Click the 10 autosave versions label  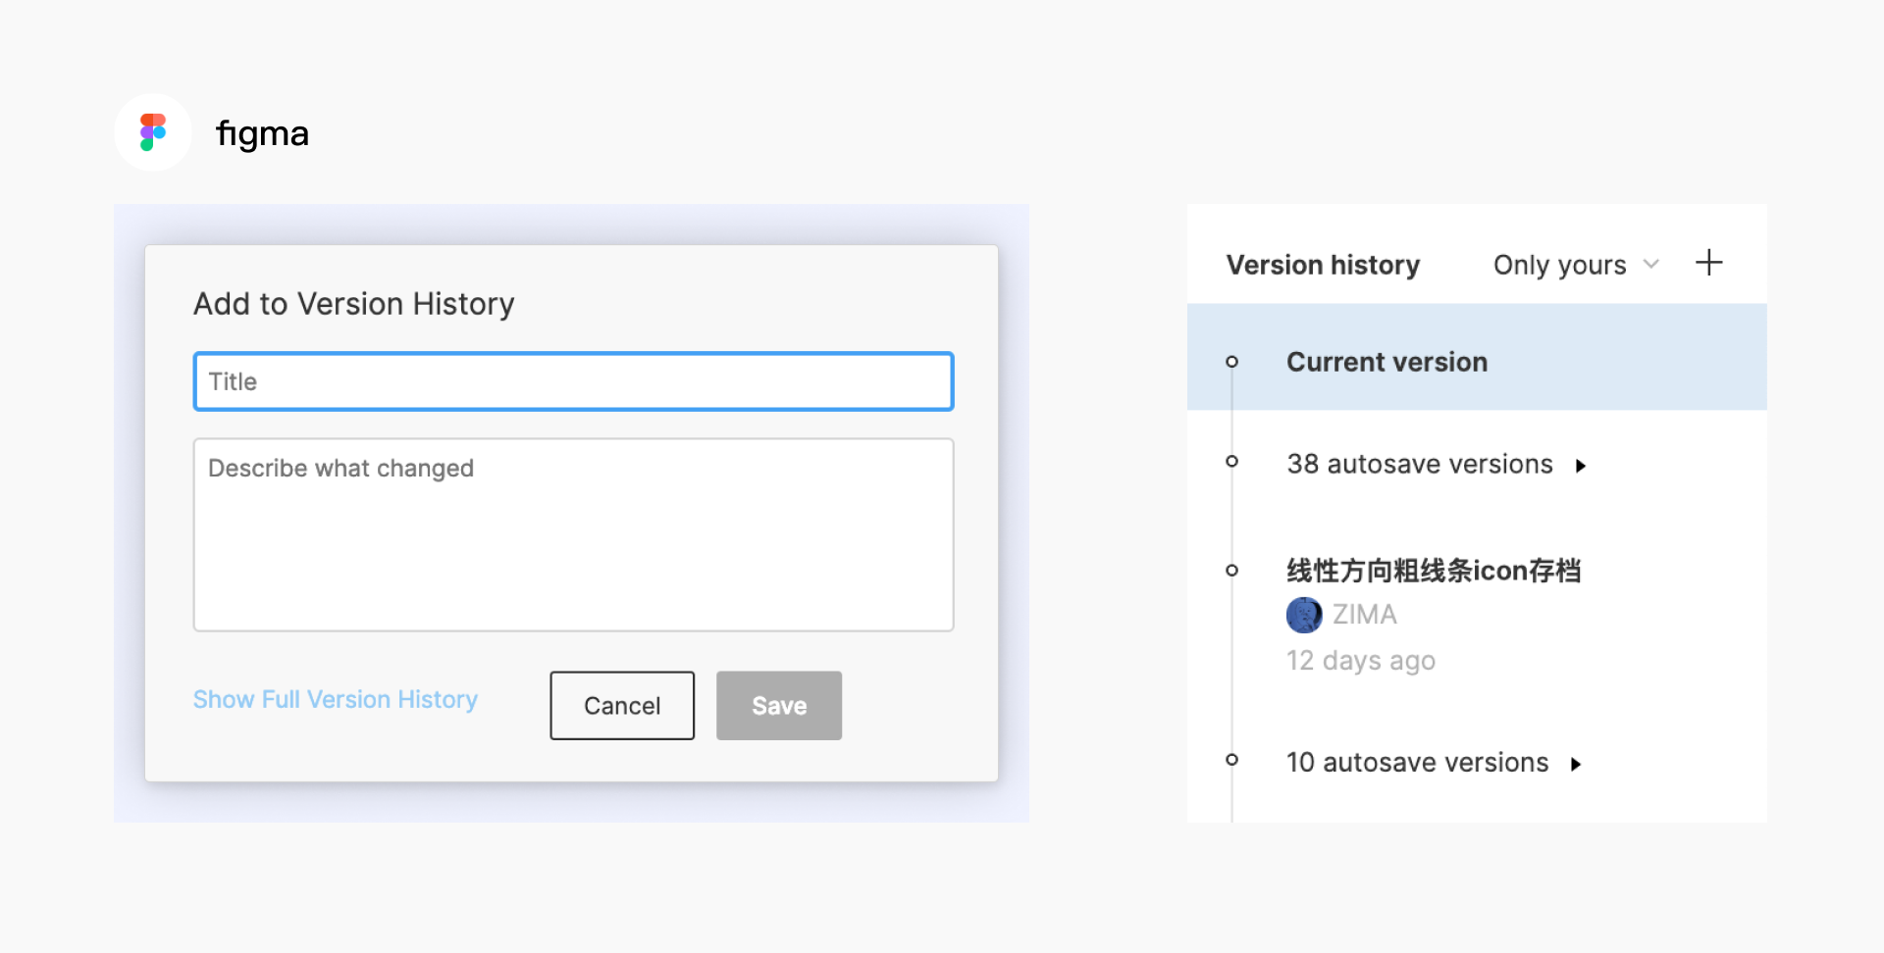(1417, 763)
